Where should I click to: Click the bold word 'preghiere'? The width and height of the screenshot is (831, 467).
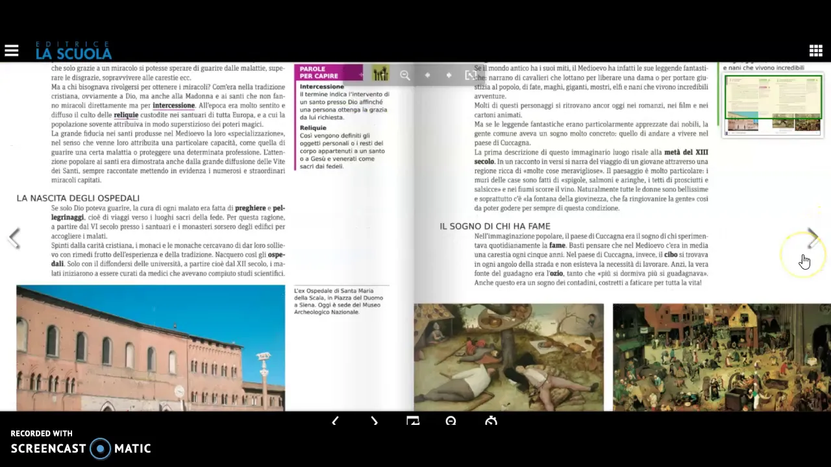[x=251, y=208]
